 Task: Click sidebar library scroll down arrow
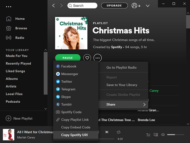tap(46, 109)
